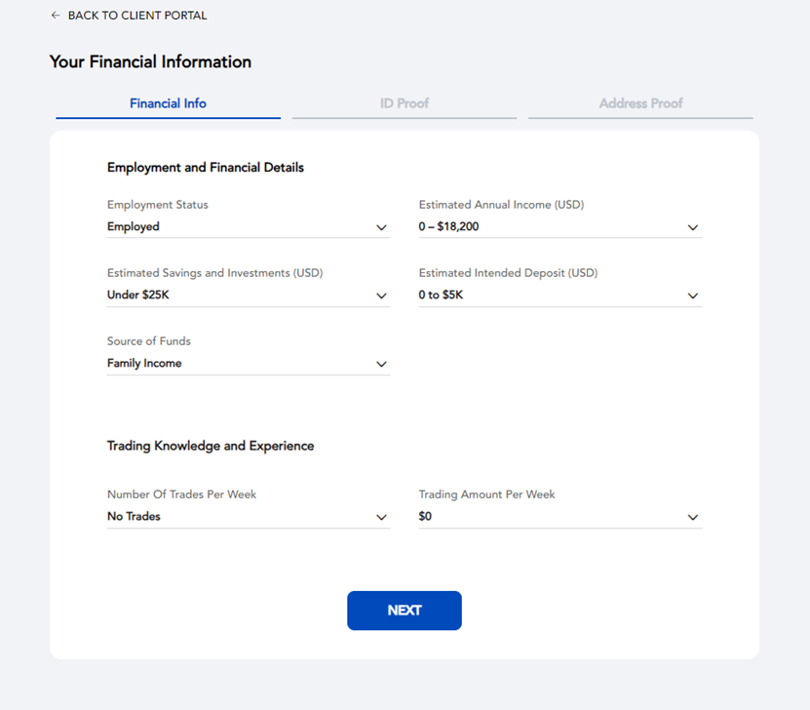810x710 pixels.
Task: Open the Employment Status dropdown
Action: click(248, 226)
